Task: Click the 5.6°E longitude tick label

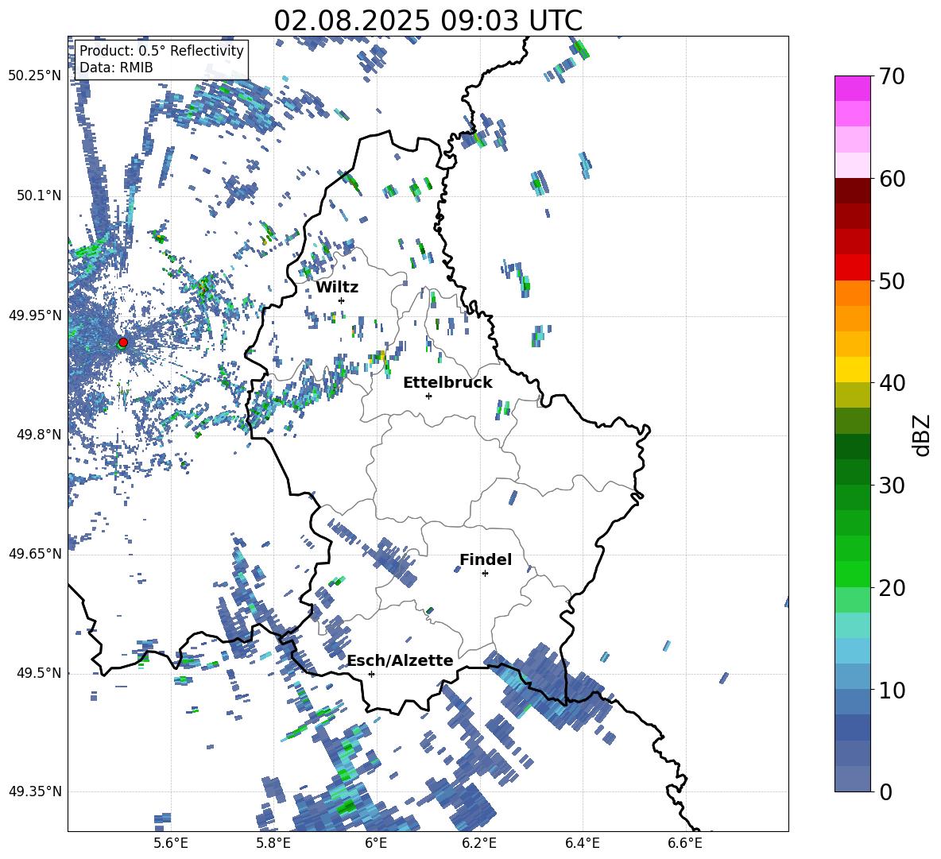Action: (170, 843)
